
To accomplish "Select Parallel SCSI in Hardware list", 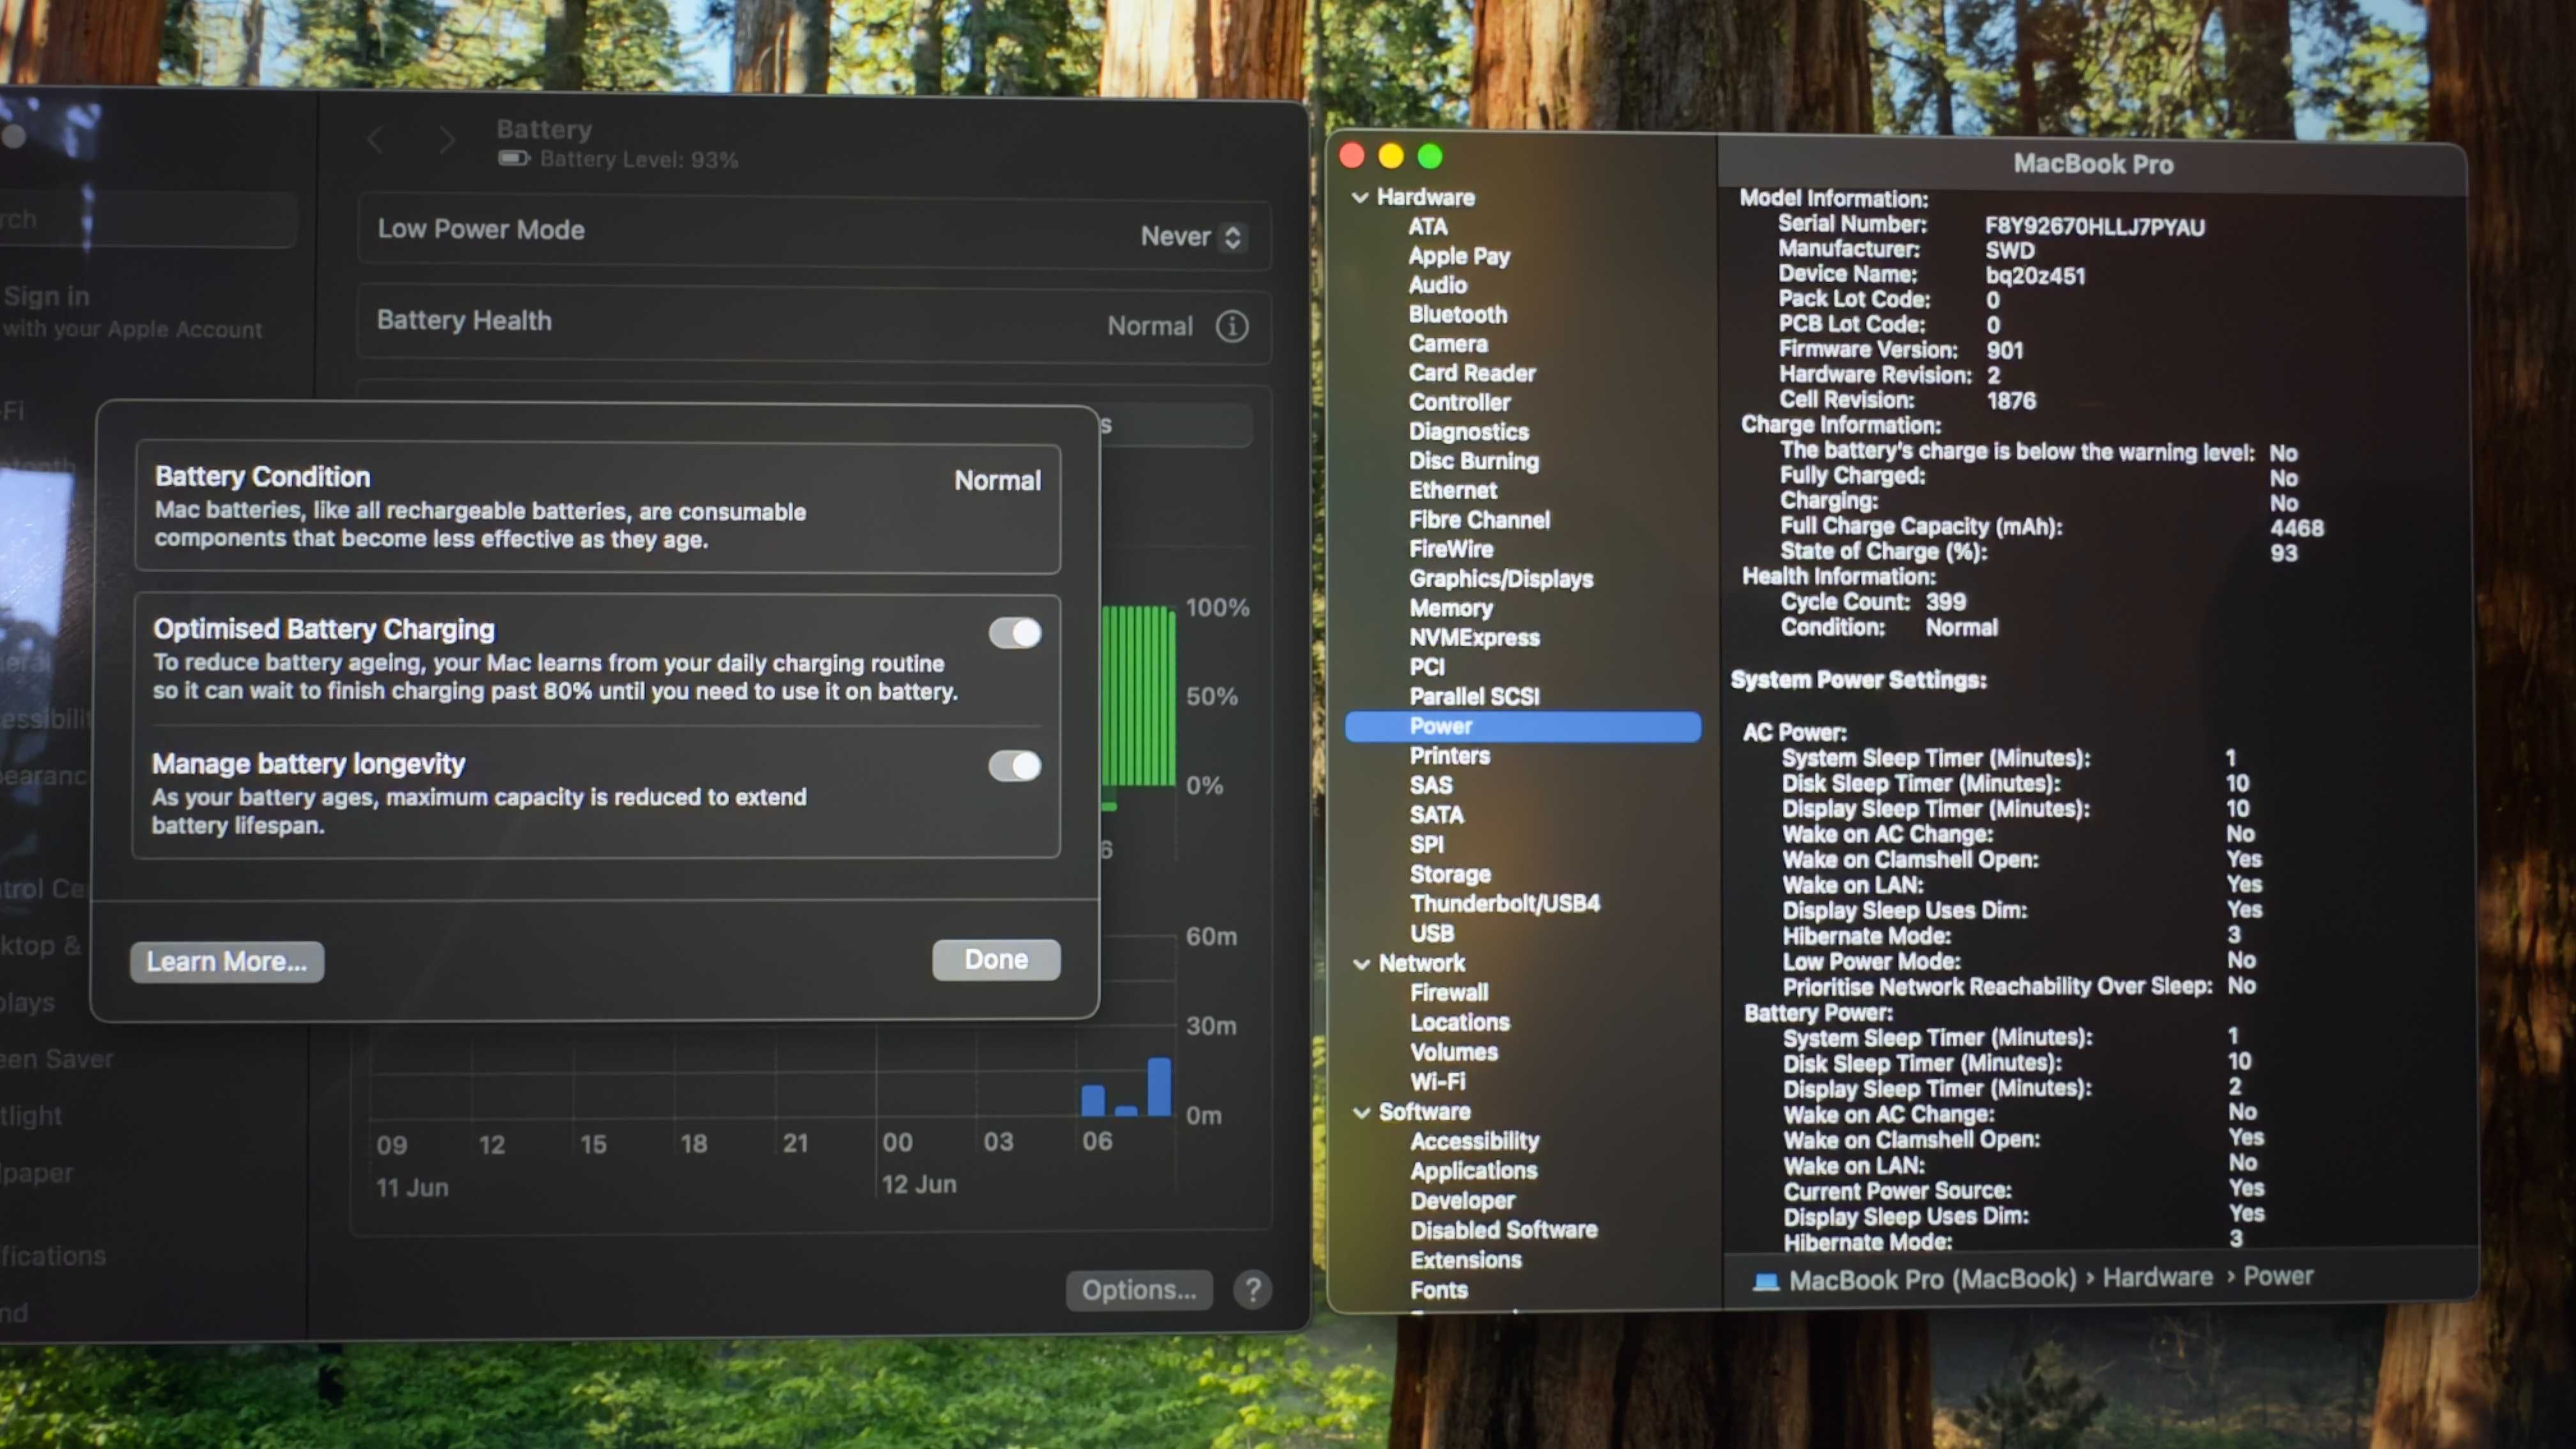I will point(1474,696).
